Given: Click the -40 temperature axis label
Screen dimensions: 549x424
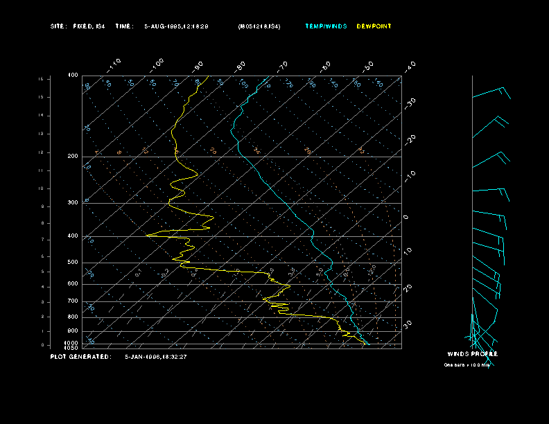Looking at the screenshot, I should pyautogui.click(x=409, y=66).
